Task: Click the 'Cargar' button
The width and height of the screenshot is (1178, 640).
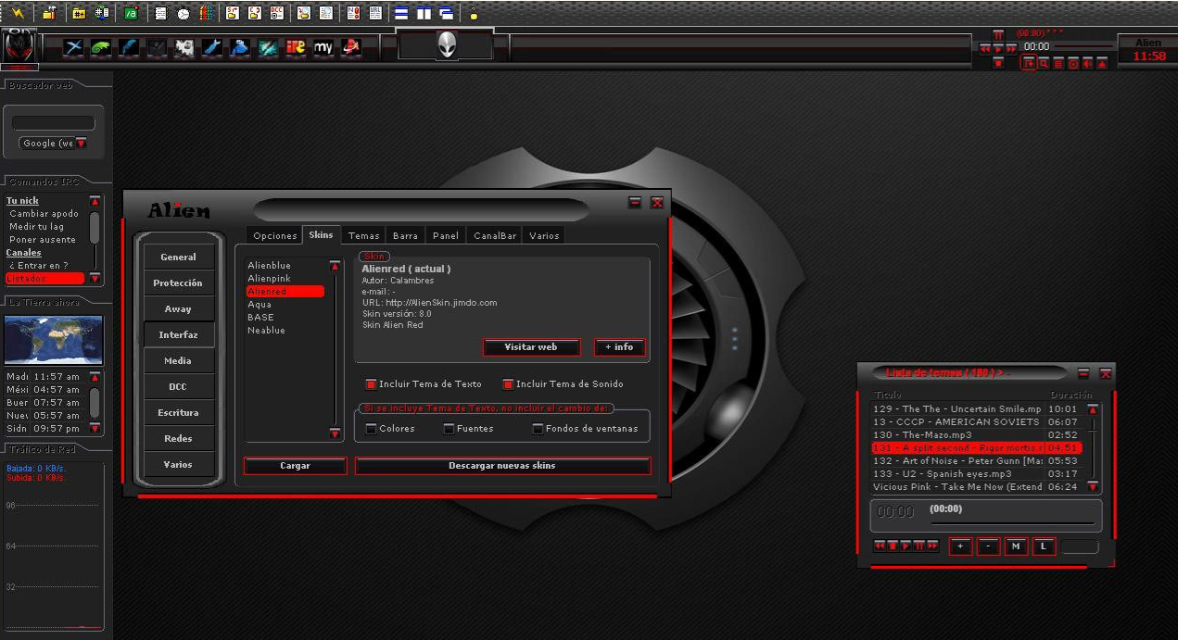Action: point(295,466)
